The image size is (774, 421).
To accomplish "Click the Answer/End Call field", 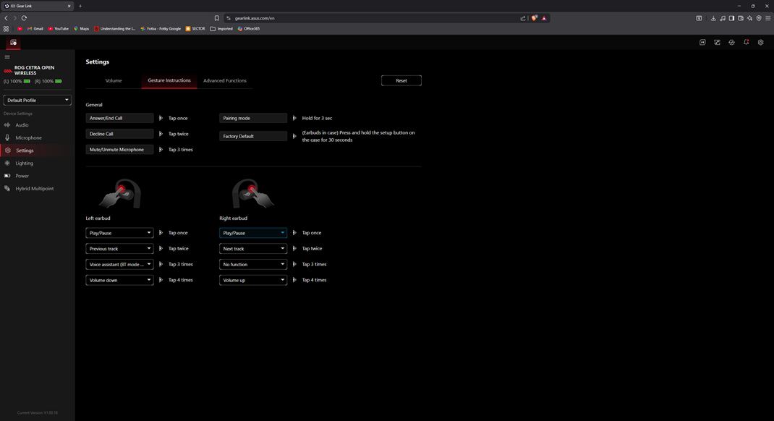I will coord(119,118).
